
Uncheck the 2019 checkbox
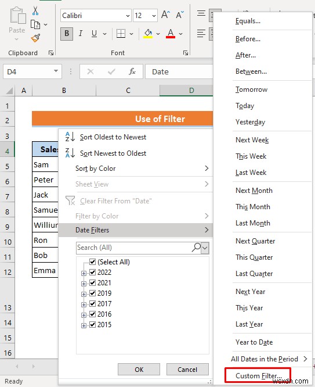(x=92, y=293)
